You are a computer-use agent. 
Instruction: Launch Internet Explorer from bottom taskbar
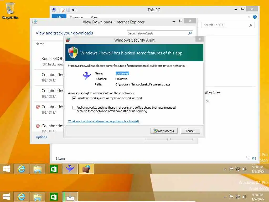[21, 197]
